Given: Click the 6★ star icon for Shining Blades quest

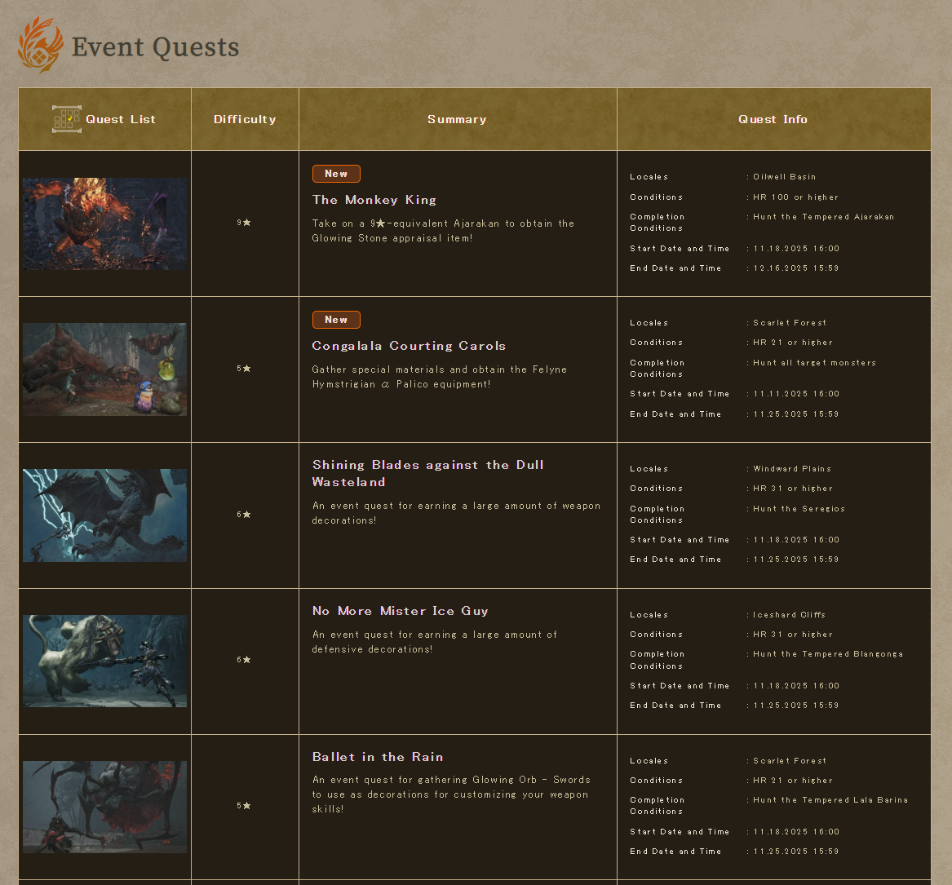Looking at the screenshot, I should click(x=247, y=514).
